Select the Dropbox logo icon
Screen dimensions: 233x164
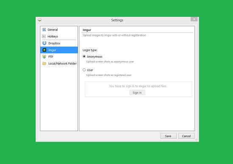44,43
